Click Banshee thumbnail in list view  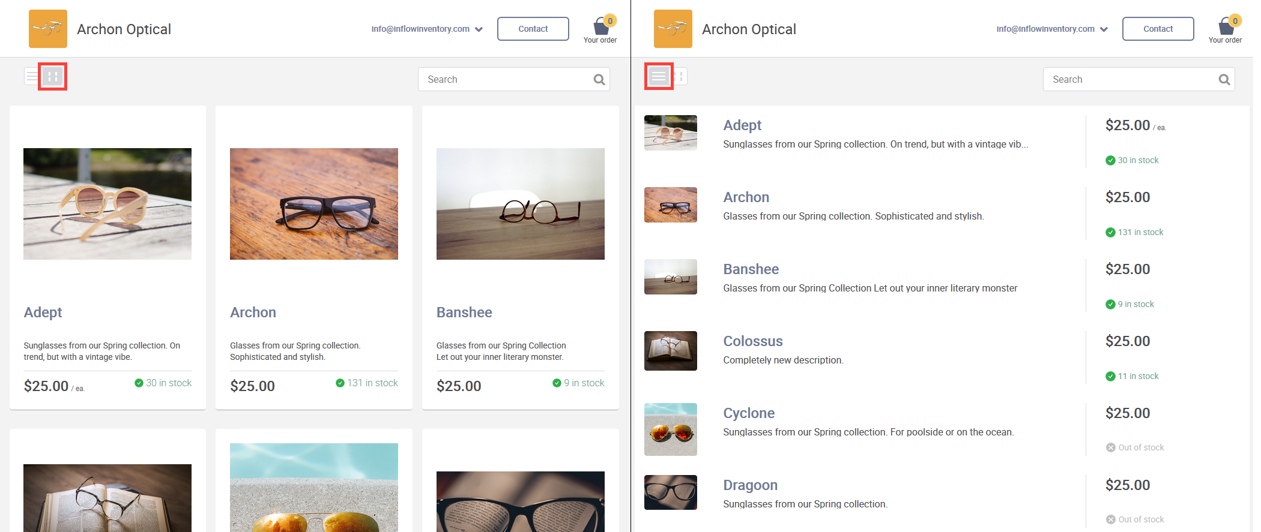(x=671, y=276)
